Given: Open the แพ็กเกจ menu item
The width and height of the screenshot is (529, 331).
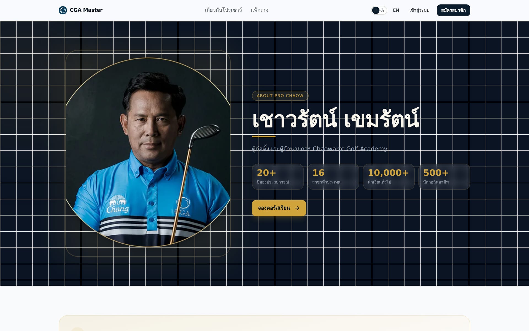Looking at the screenshot, I should coord(259,10).
